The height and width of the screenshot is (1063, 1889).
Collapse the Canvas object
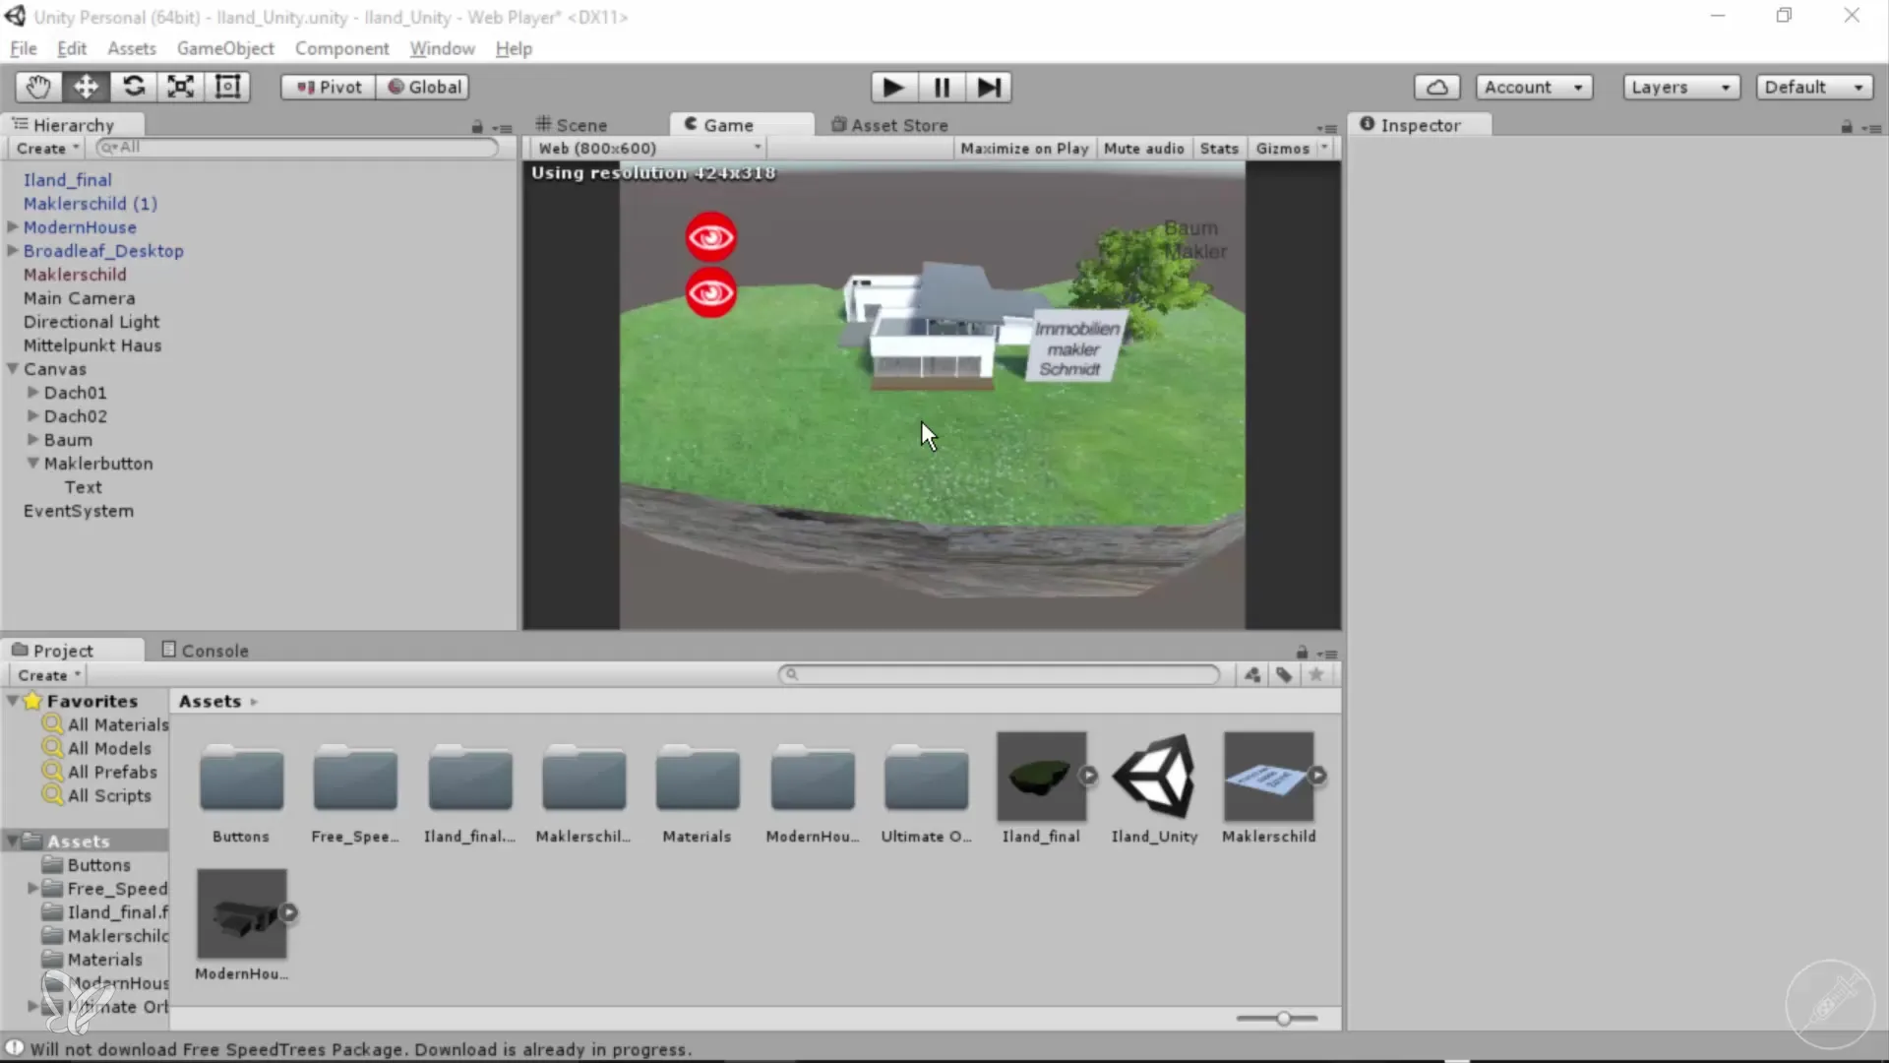(13, 368)
